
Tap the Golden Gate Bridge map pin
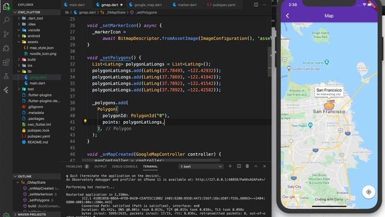(x=289, y=68)
